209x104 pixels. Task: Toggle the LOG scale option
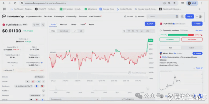click(147, 31)
